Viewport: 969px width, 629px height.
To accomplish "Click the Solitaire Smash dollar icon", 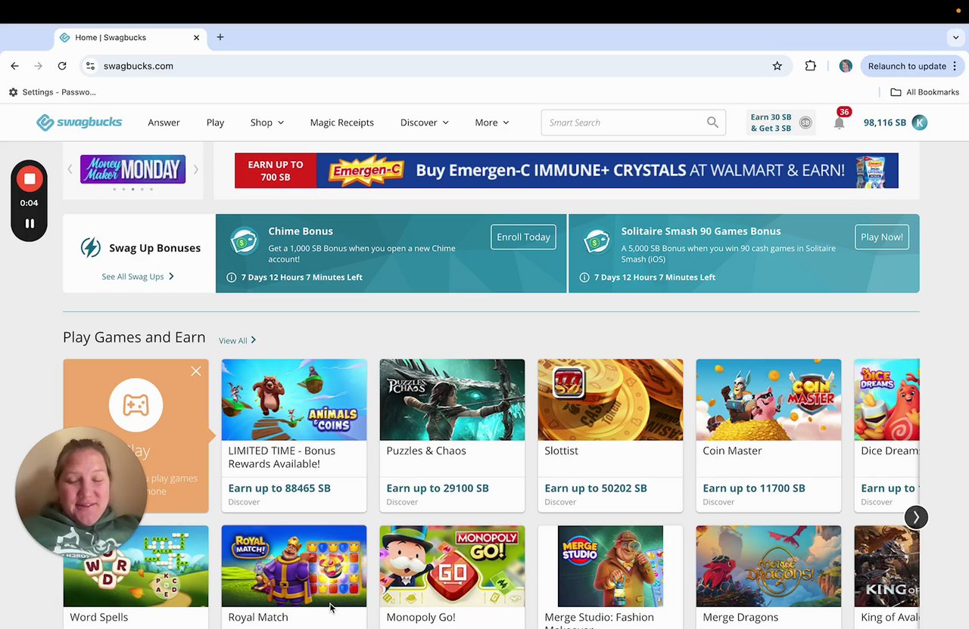I will (x=597, y=241).
